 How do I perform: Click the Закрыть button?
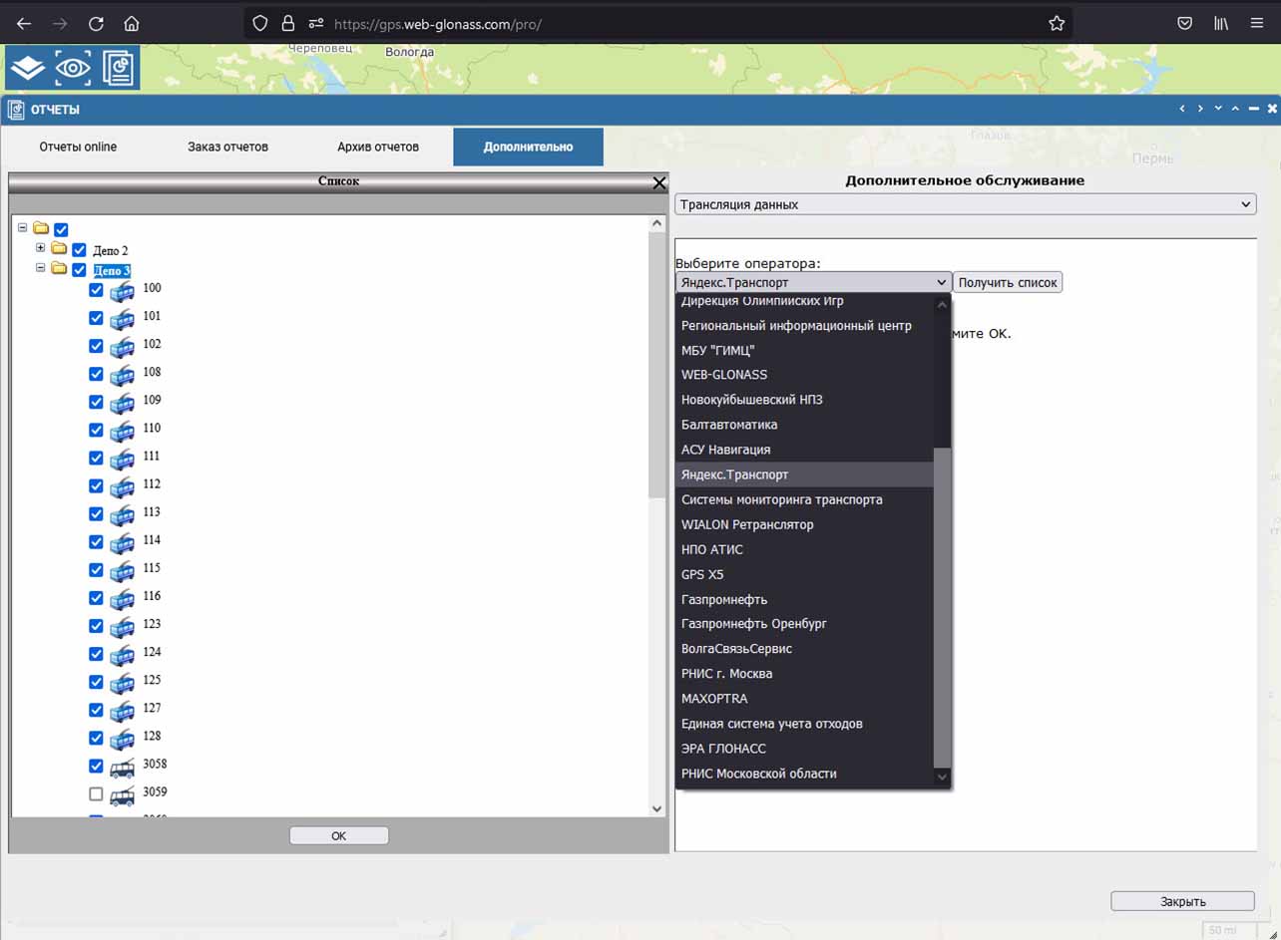[1182, 901]
